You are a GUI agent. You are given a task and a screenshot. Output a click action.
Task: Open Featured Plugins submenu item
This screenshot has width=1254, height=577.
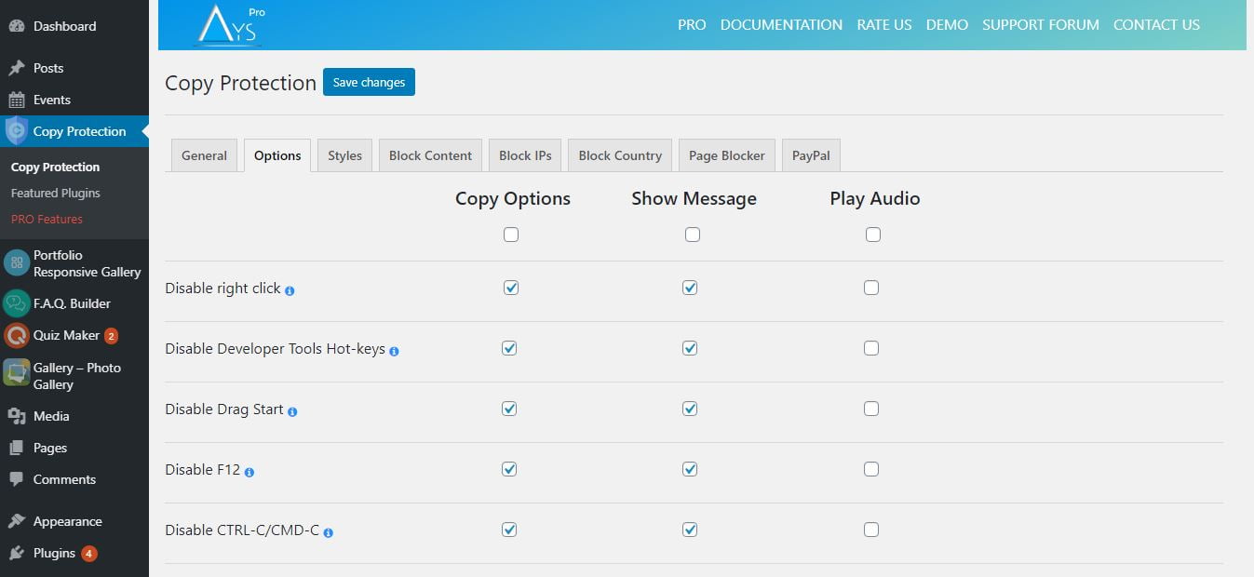pyautogui.click(x=56, y=193)
